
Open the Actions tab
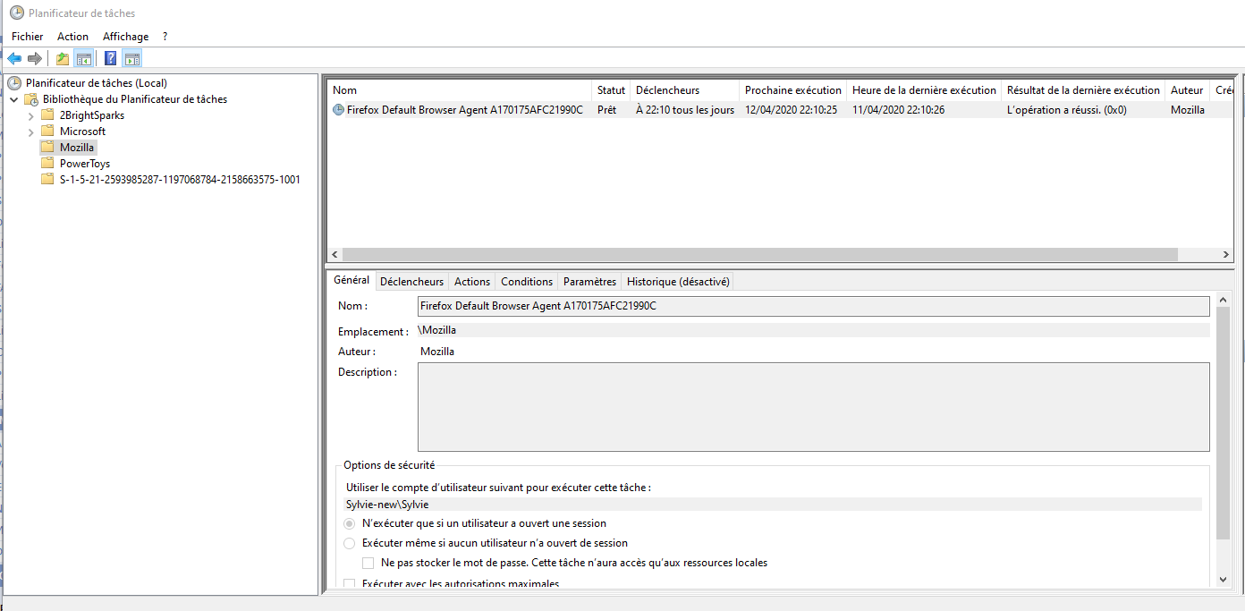tap(472, 282)
